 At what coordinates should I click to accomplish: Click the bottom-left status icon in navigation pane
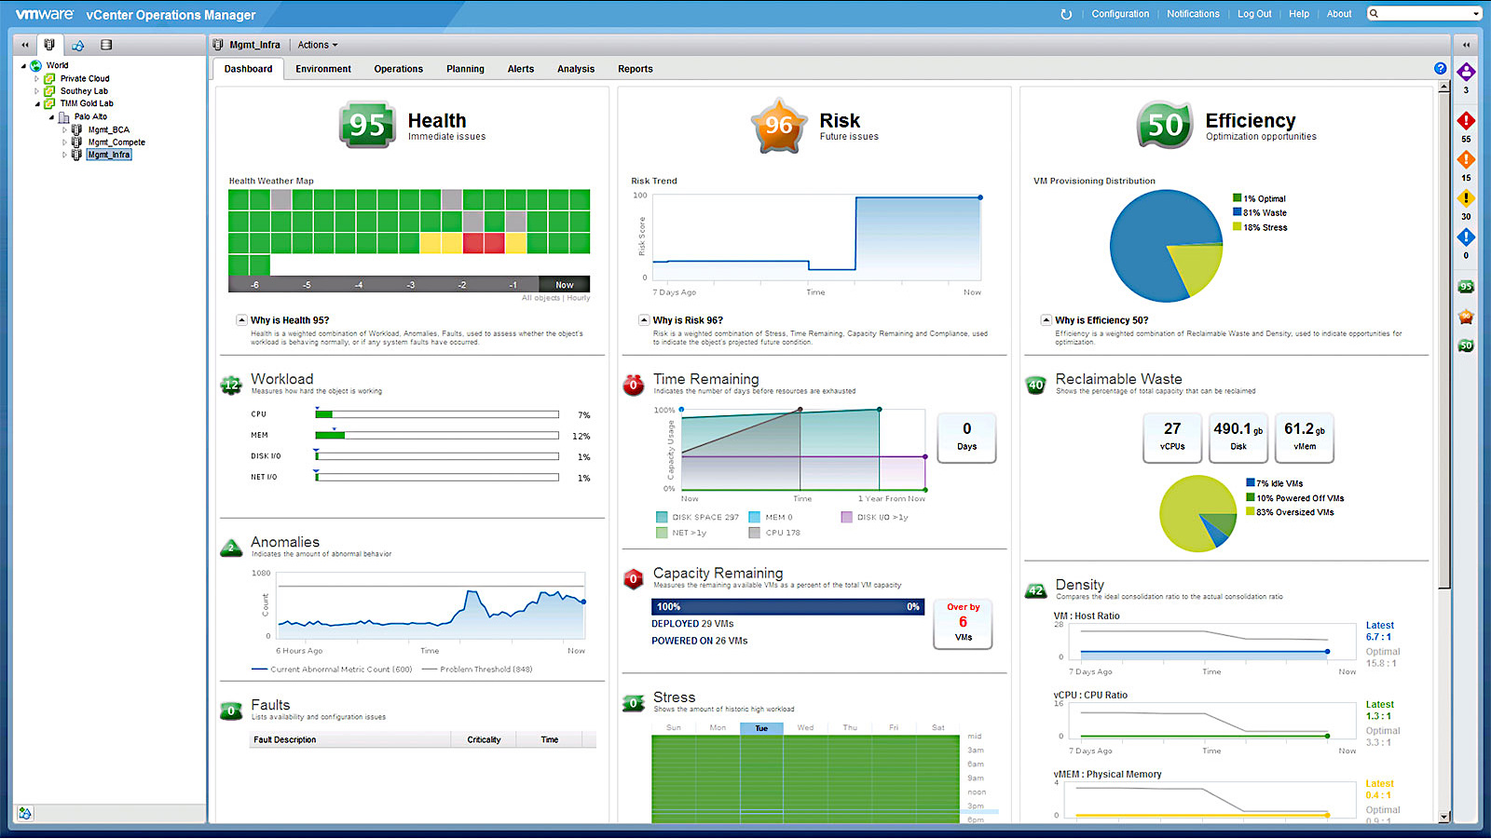coord(25,813)
